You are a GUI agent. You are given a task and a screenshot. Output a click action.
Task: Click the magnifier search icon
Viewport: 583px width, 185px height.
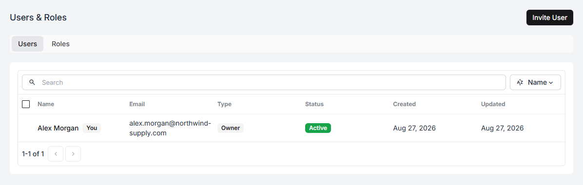click(32, 82)
